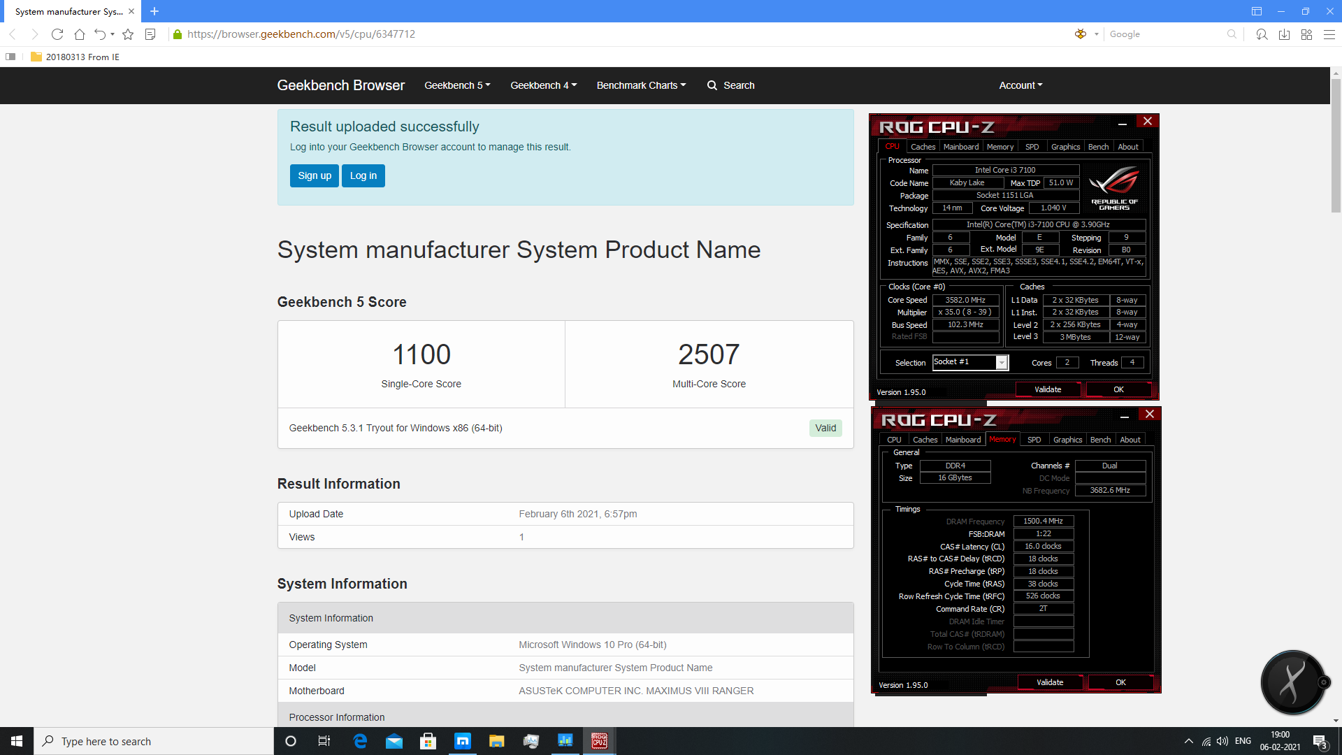This screenshot has height=755, width=1342.
Task: Click the search magnifier in Google box
Action: [1232, 34]
